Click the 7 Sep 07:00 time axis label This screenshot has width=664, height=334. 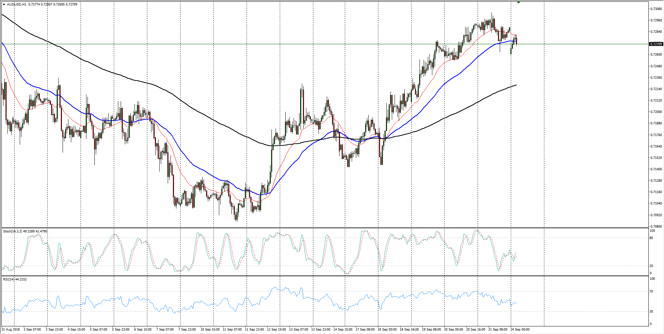165,329
